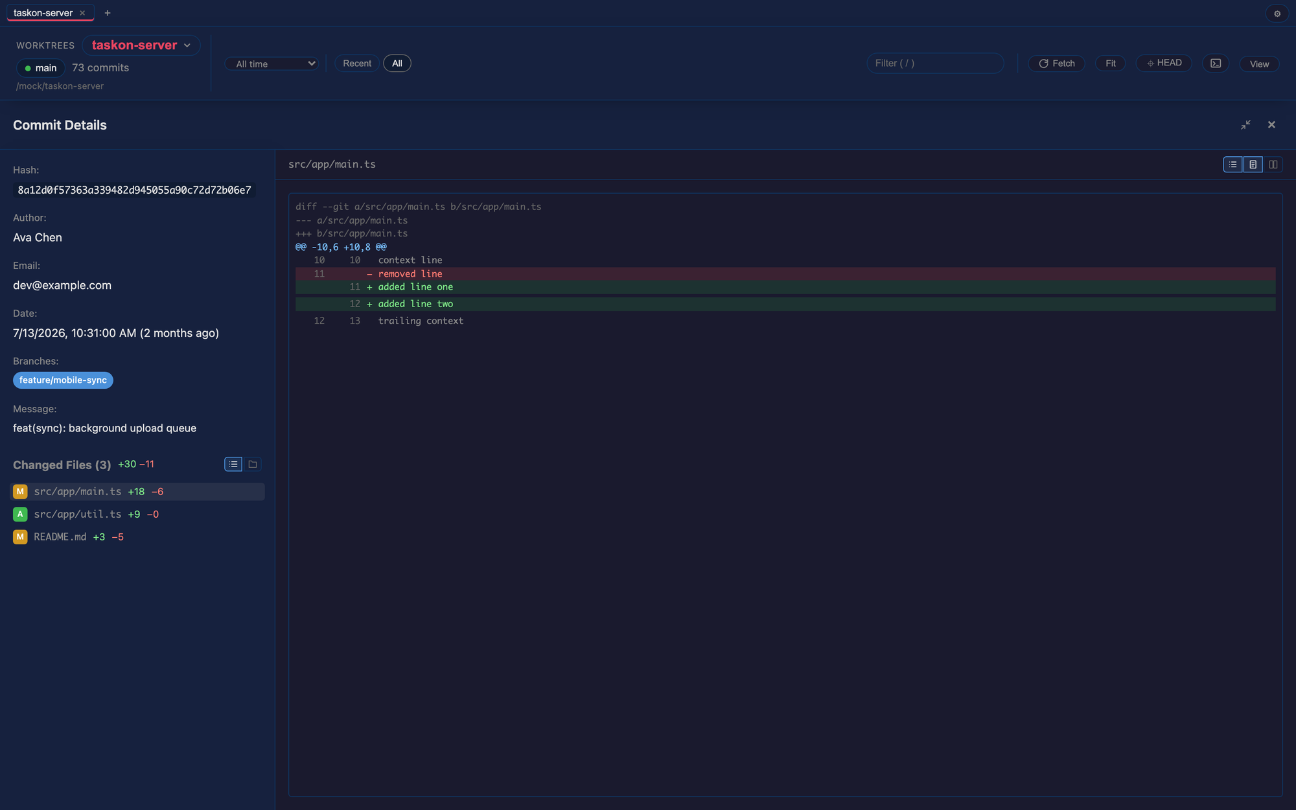1296x810 pixels.
Task: Show changed files as flat list
Action: click(x=233, y=464)
